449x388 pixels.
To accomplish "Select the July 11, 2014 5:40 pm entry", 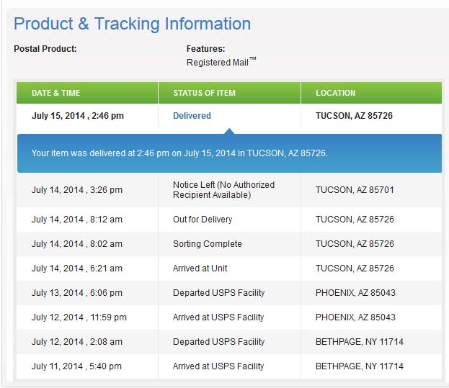I will coord(76,366).
